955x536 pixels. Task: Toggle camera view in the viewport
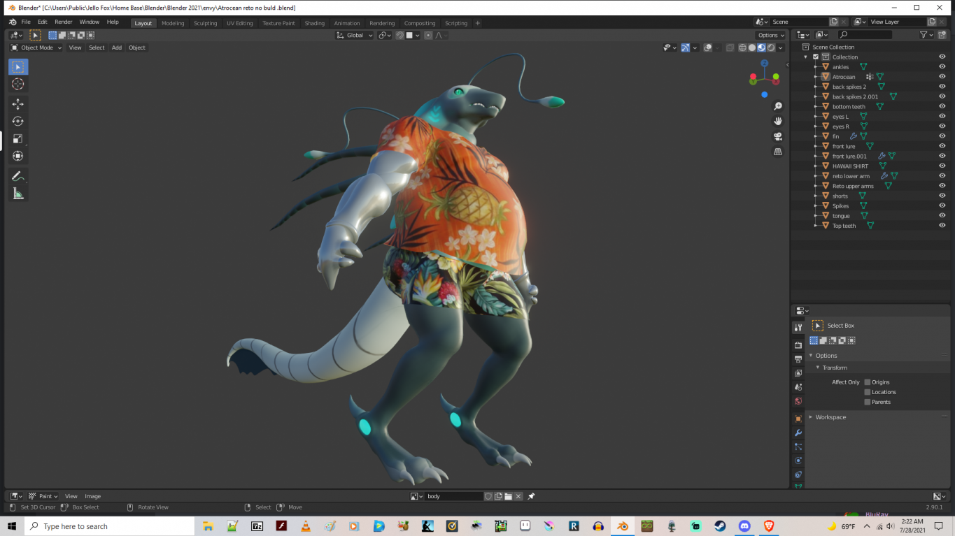tap(778, 136)
